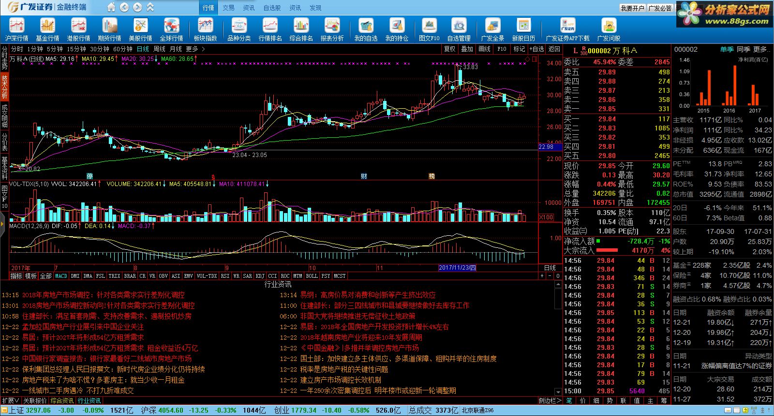Open news 易纲：高房价易对消费和创新等产生挤出效应

[x=368, y=295]
